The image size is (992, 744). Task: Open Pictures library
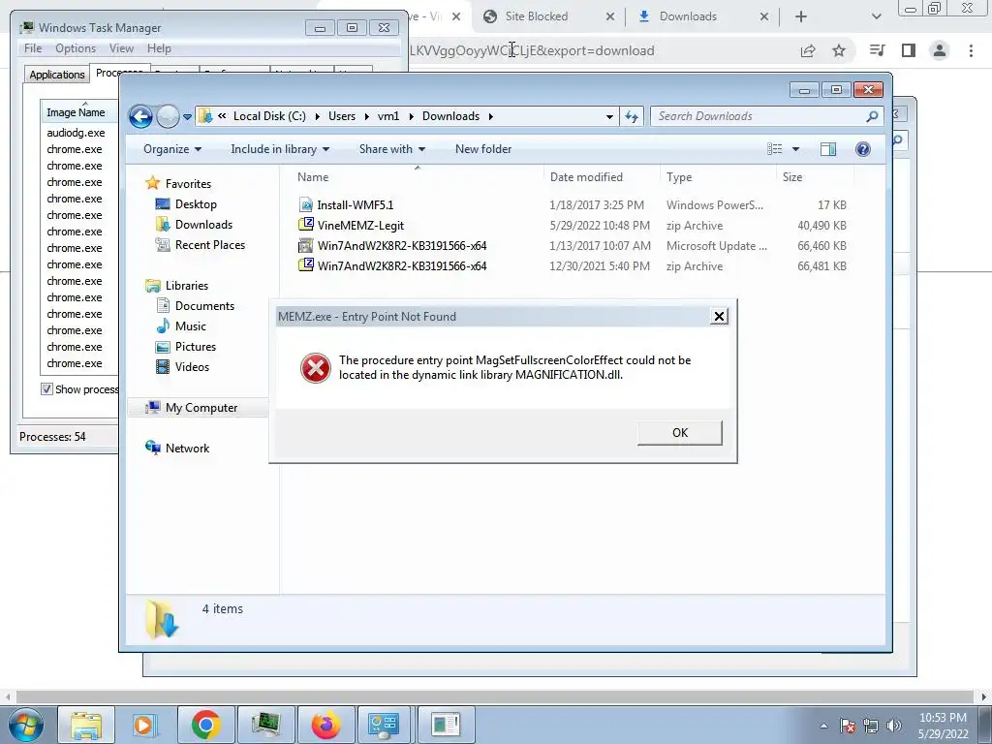[x=195, y=347]
